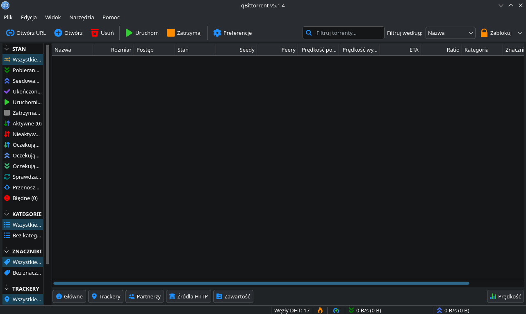Click the green Uruchom play icon
The width and height of the screenshot is (526, 314).
point(129,33)
